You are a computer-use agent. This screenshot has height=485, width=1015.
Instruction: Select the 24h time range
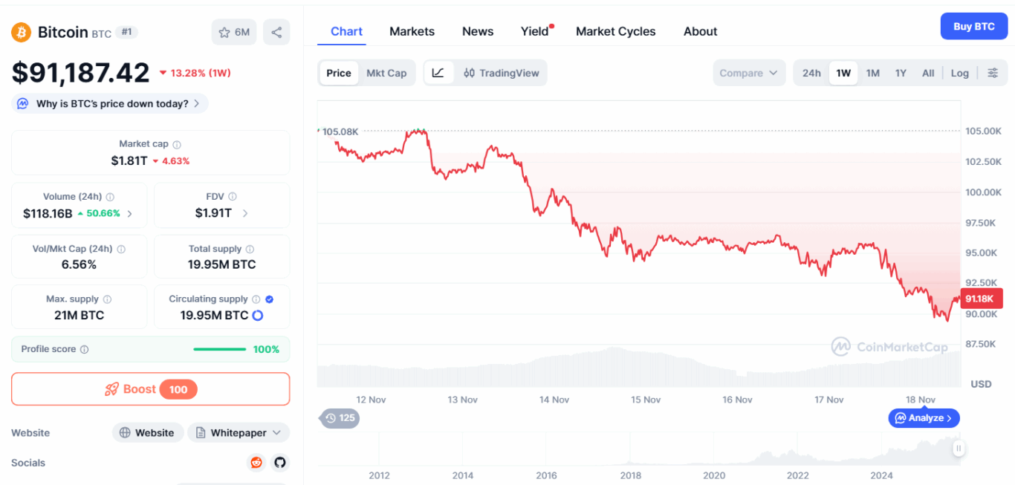click(x=811, y=73)
